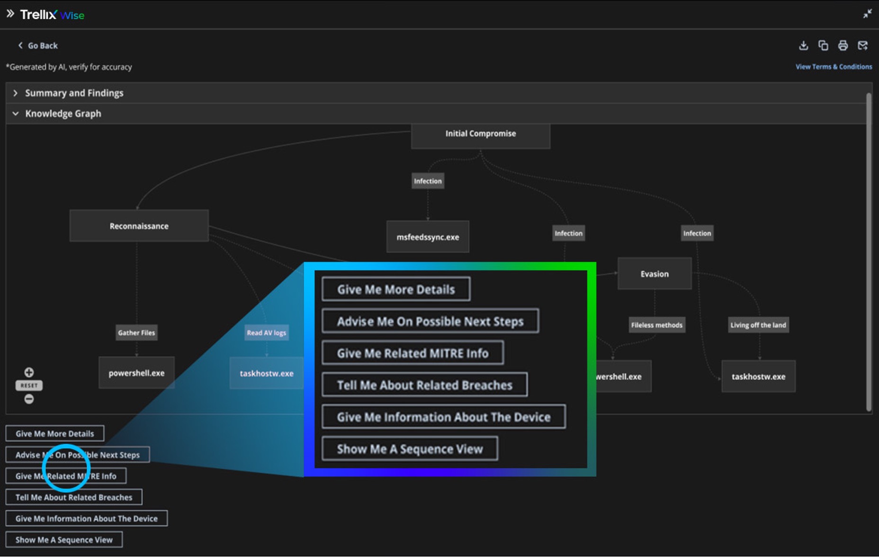This screenshot has height=557, width=879.
Task: Zoom in on the graph with the plus icon
Action: tap(29, 372)
